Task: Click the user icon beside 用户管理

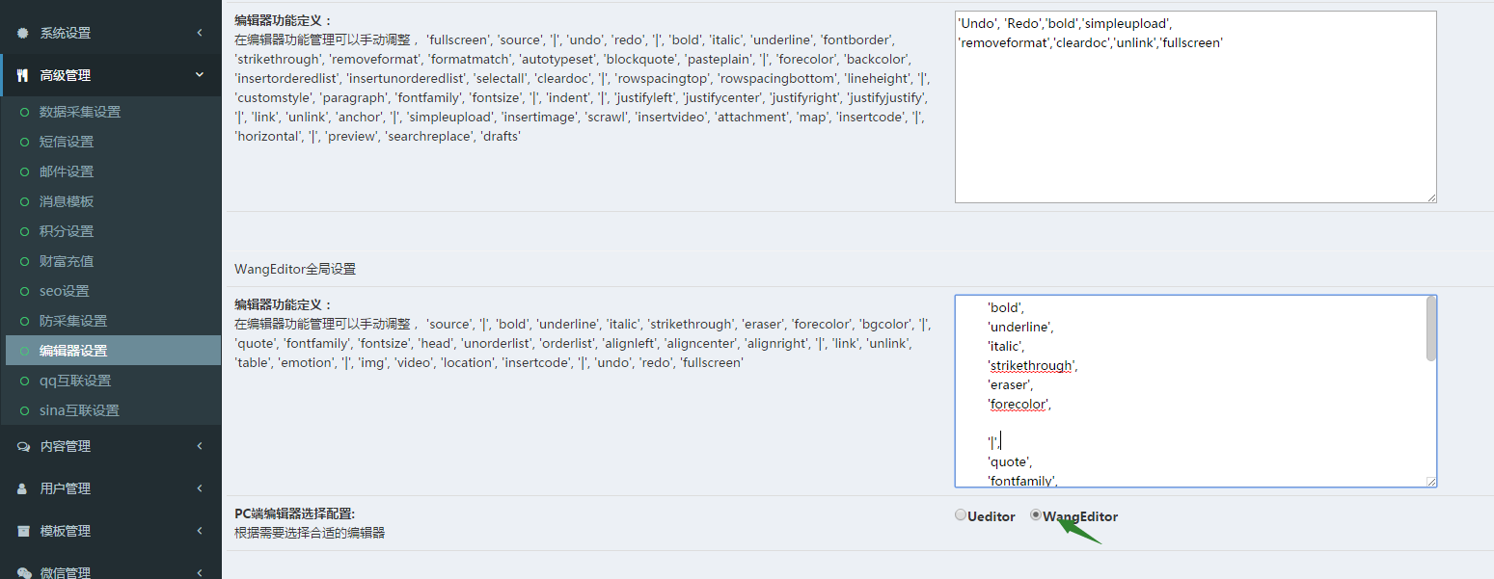Action: (x=23, y=488)
